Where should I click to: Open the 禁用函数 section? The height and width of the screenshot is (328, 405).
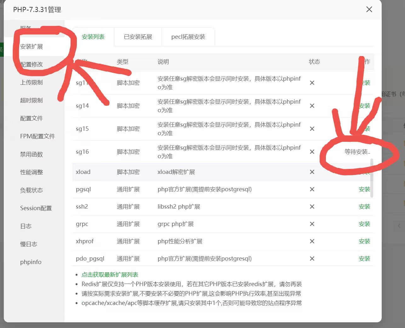(31, 154)
